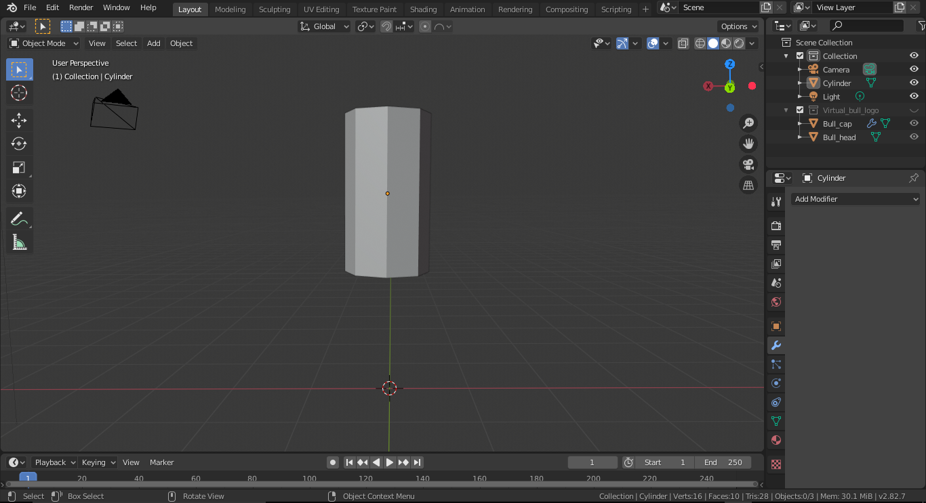Collapse the Virtual_bull_logo collection

786,110
